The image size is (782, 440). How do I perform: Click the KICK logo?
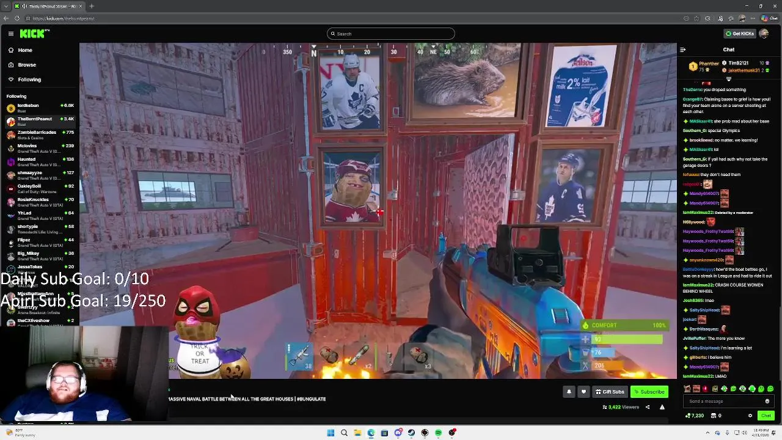[34, 34]
